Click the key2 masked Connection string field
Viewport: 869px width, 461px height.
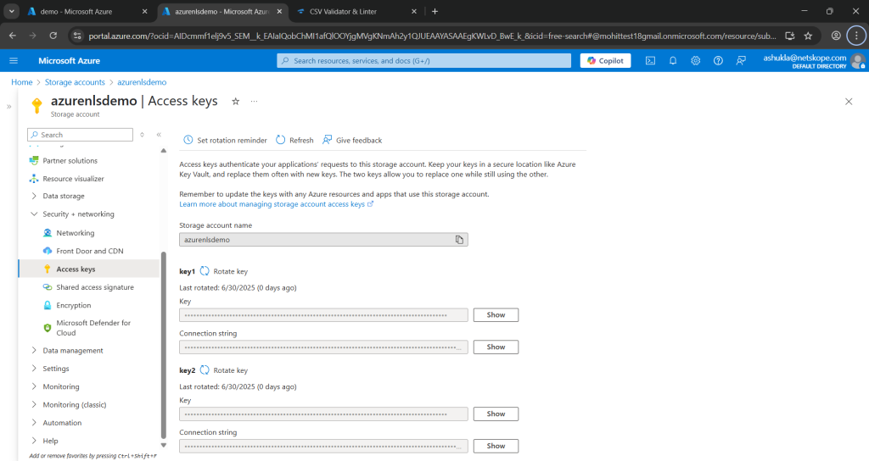coord(323,446)
